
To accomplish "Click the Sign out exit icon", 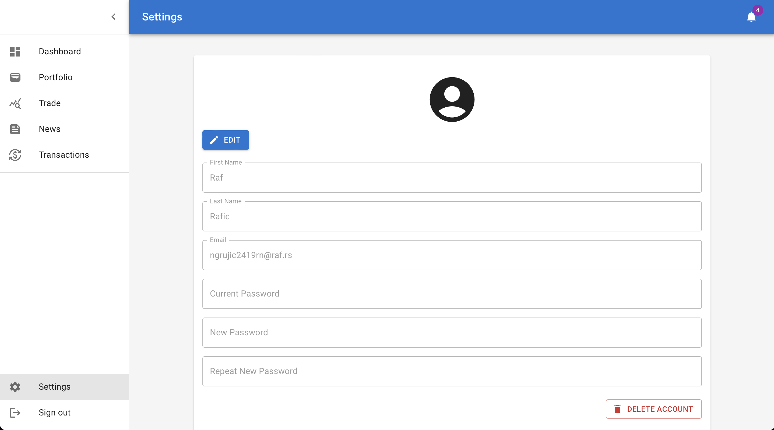I will coord(15,413).
